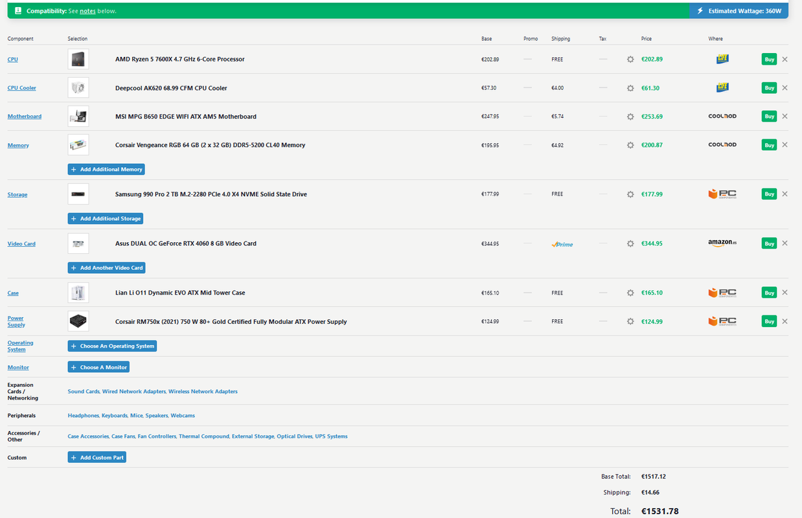
Task: Click the €253.69 motherboard price
Action: tap(652, 117)
